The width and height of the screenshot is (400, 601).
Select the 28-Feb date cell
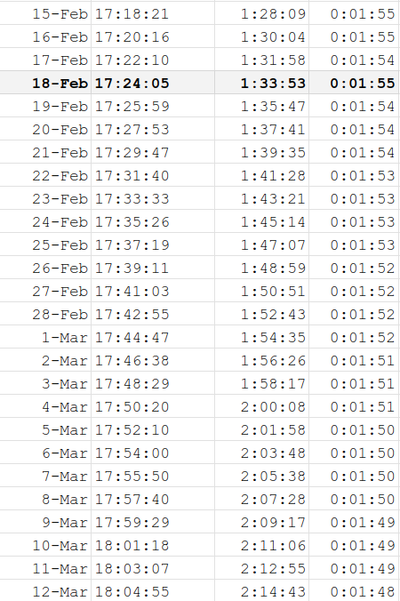click(x=45, y=314)
